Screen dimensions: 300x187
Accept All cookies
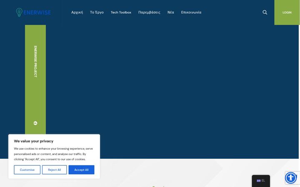pos(81,170)
